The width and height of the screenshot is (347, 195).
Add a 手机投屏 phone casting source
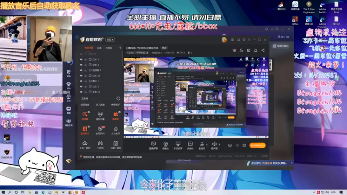(x=178, y=146)
